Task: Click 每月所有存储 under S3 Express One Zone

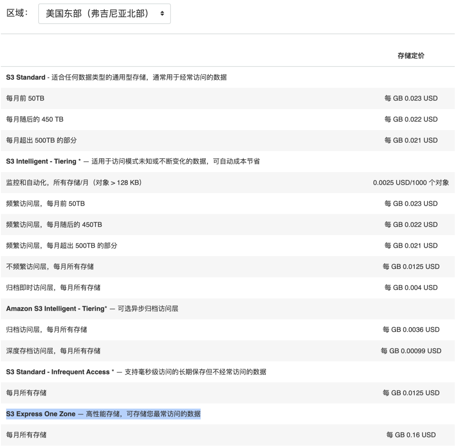Action: point(26,435)
